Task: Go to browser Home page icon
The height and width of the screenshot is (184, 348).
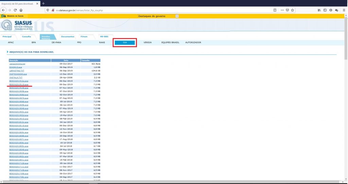Action: click(21, 10)
